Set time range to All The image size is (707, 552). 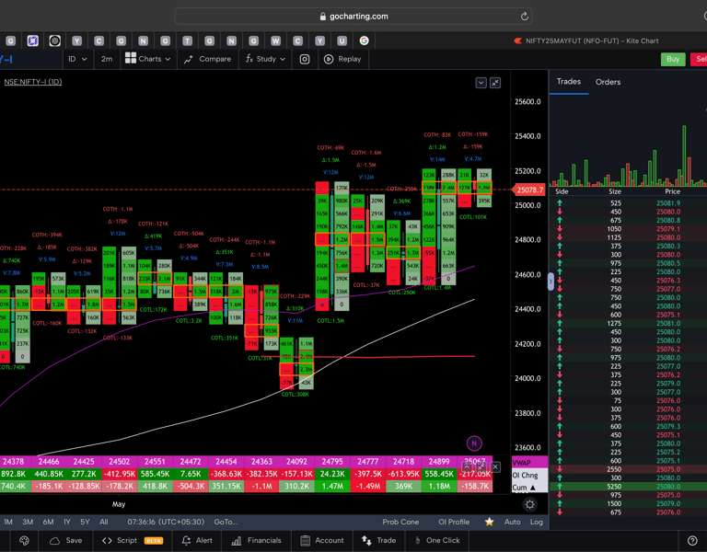click(104, 522)
